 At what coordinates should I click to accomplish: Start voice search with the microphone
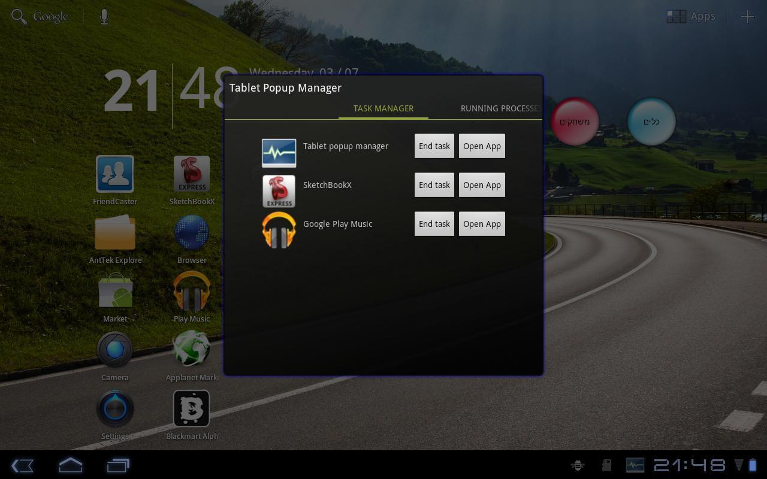(104, 16)
